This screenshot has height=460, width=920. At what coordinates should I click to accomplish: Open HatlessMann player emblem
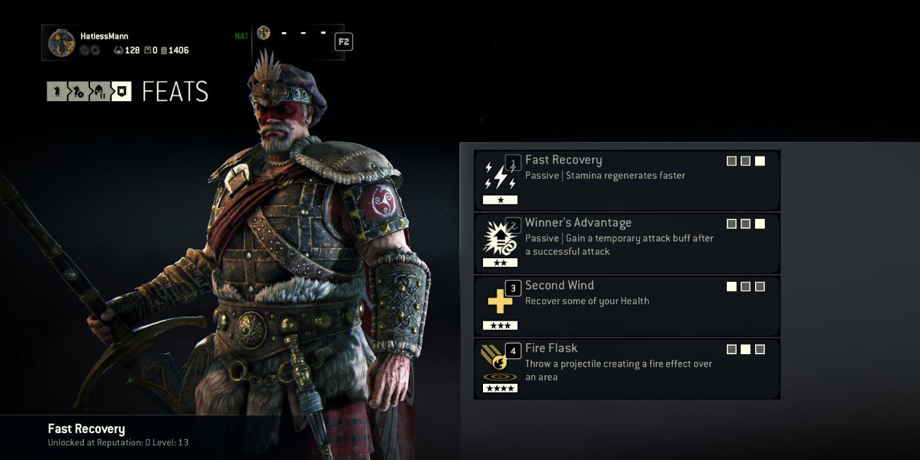coord(62,43)
